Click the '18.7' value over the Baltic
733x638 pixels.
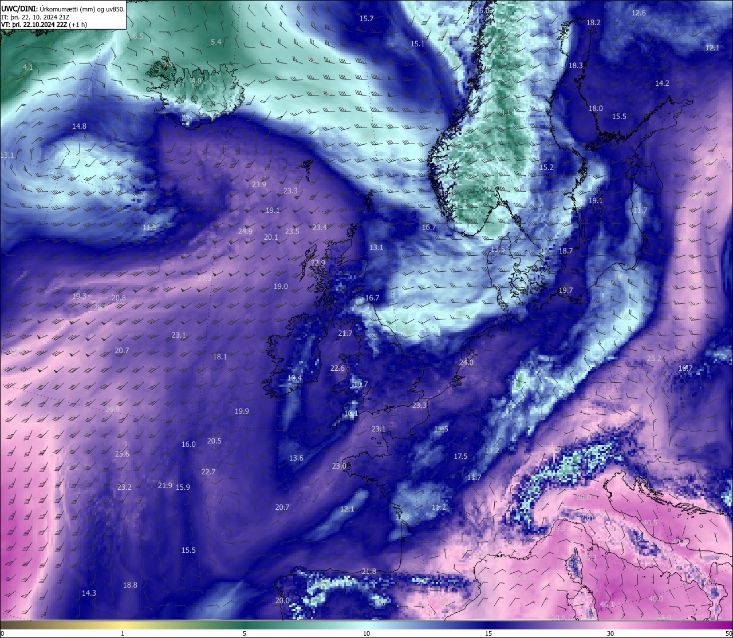pos(566,251)
